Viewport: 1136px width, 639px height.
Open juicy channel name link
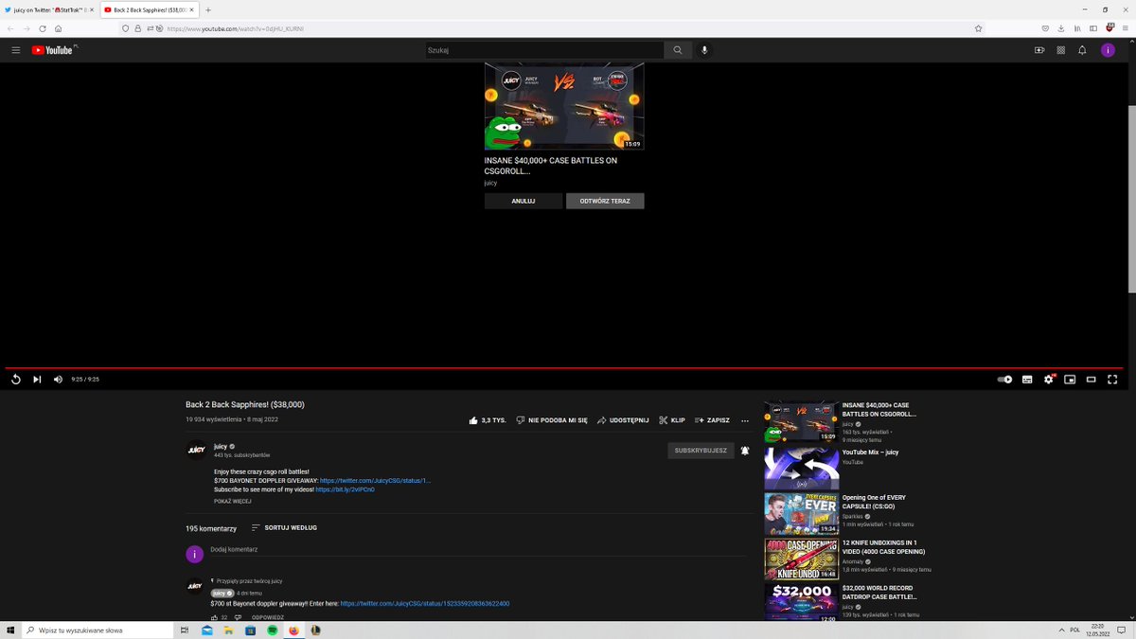tap(220, 446)
